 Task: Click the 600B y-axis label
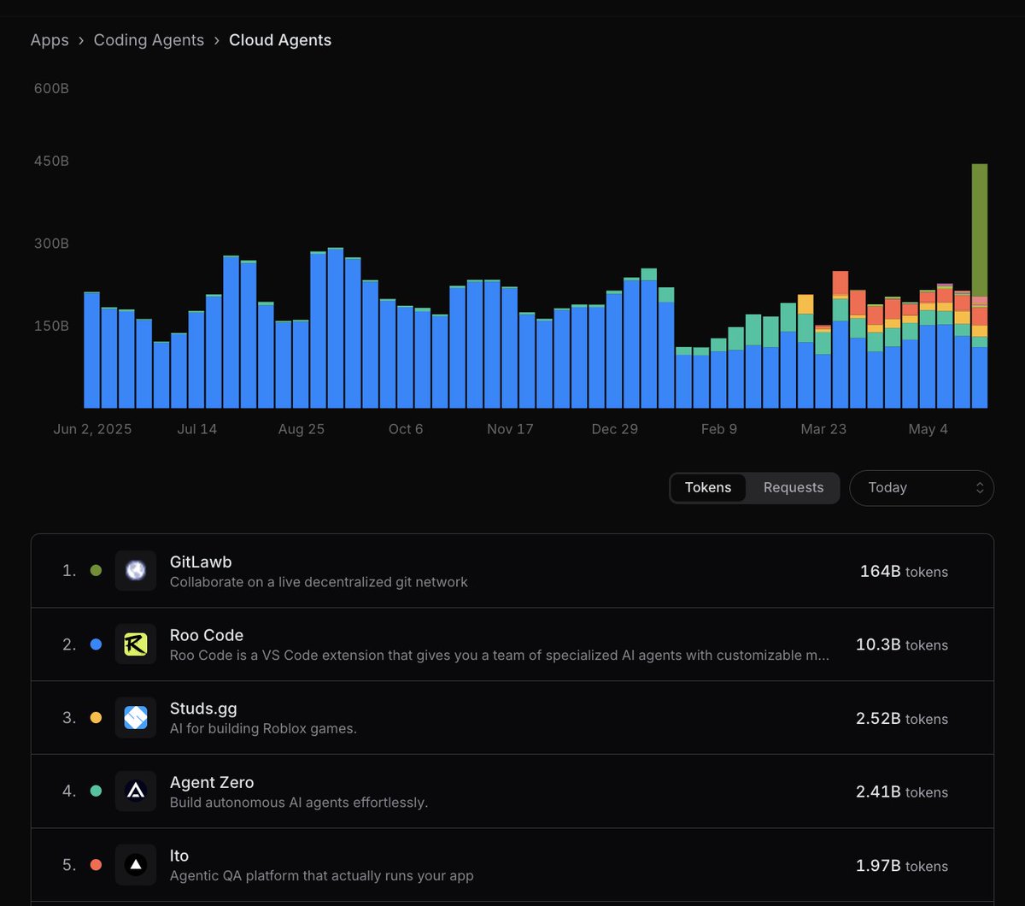click(51, 88)
